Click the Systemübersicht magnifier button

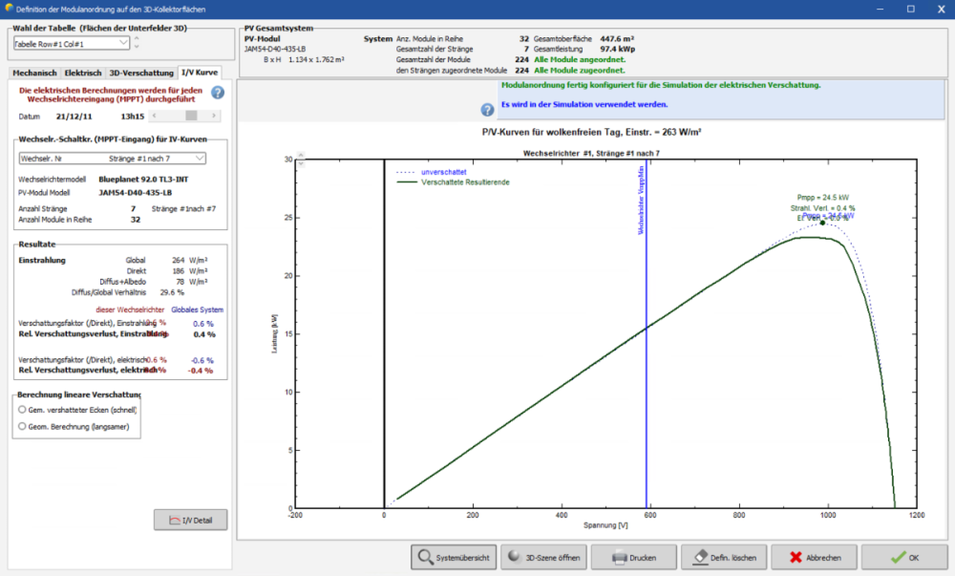[x=454, y=557]
